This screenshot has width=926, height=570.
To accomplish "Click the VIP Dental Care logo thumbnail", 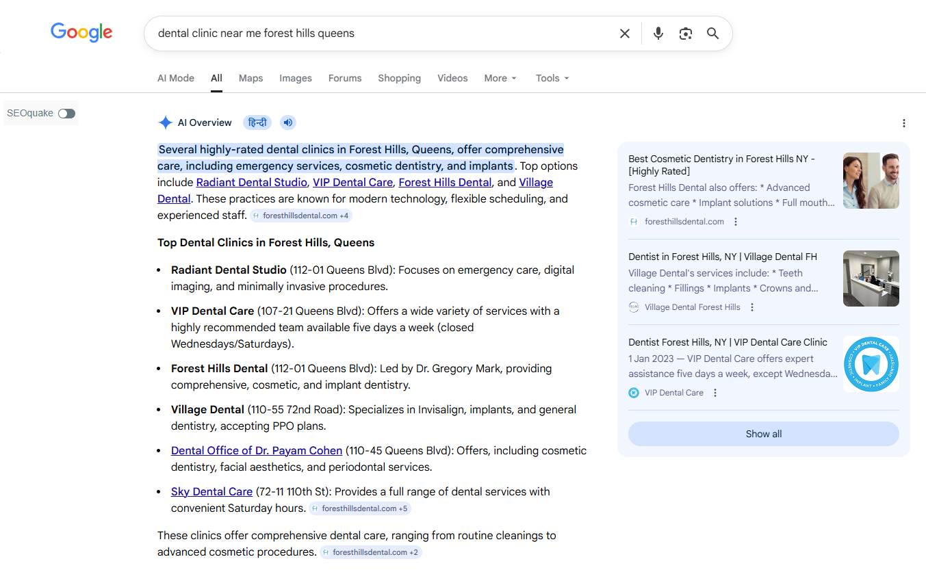I will [x=871, y=364].
